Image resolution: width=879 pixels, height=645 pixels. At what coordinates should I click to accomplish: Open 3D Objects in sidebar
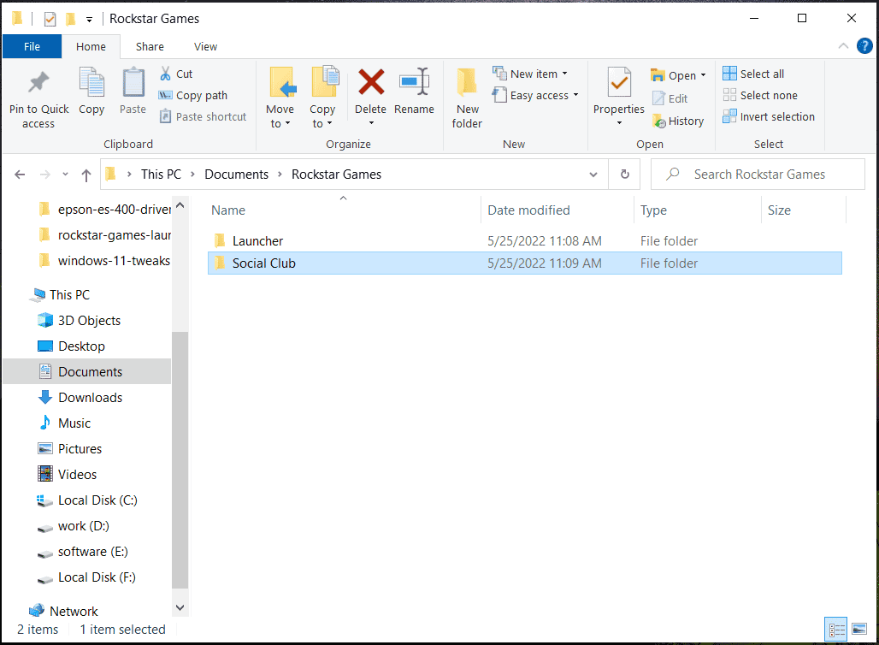(x=89, y=321)
